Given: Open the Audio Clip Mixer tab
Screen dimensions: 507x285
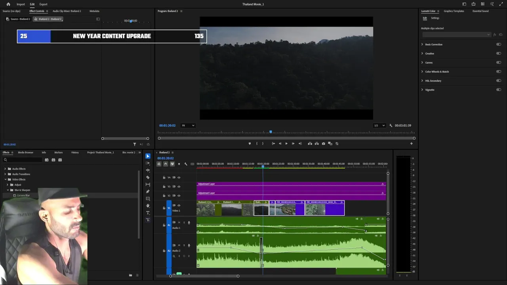Looking at the screenshot, I should point(67,11).
